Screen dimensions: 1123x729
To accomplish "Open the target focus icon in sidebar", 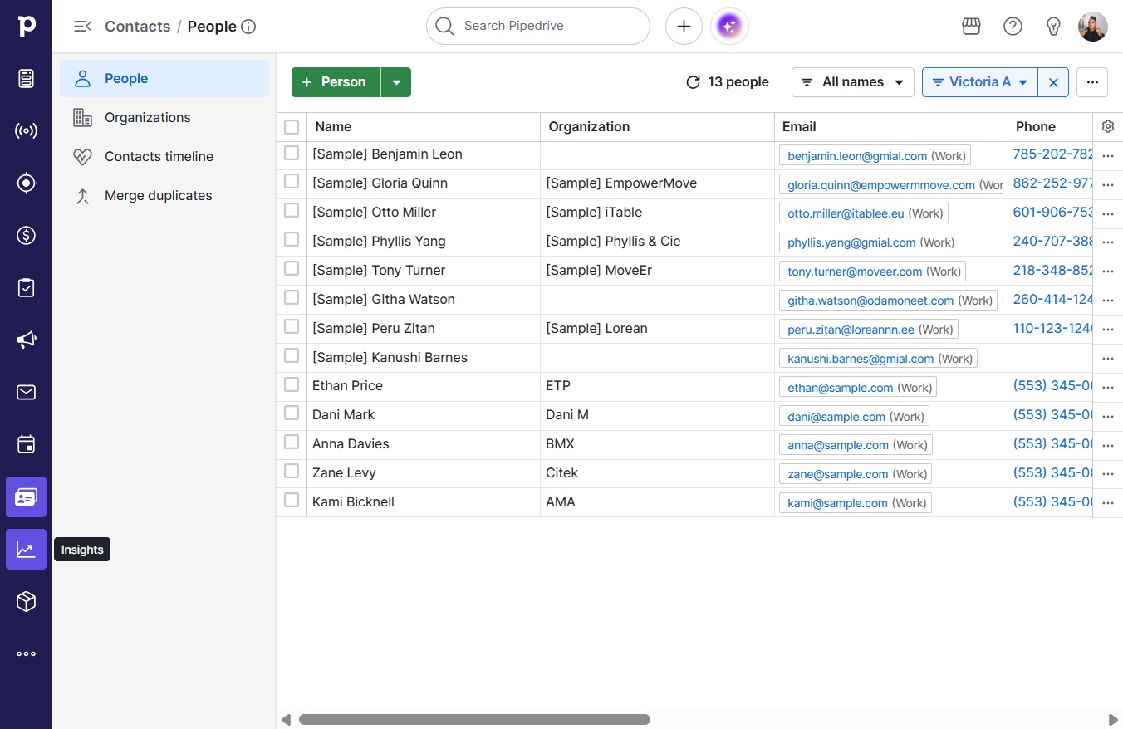I will (26, 183).
